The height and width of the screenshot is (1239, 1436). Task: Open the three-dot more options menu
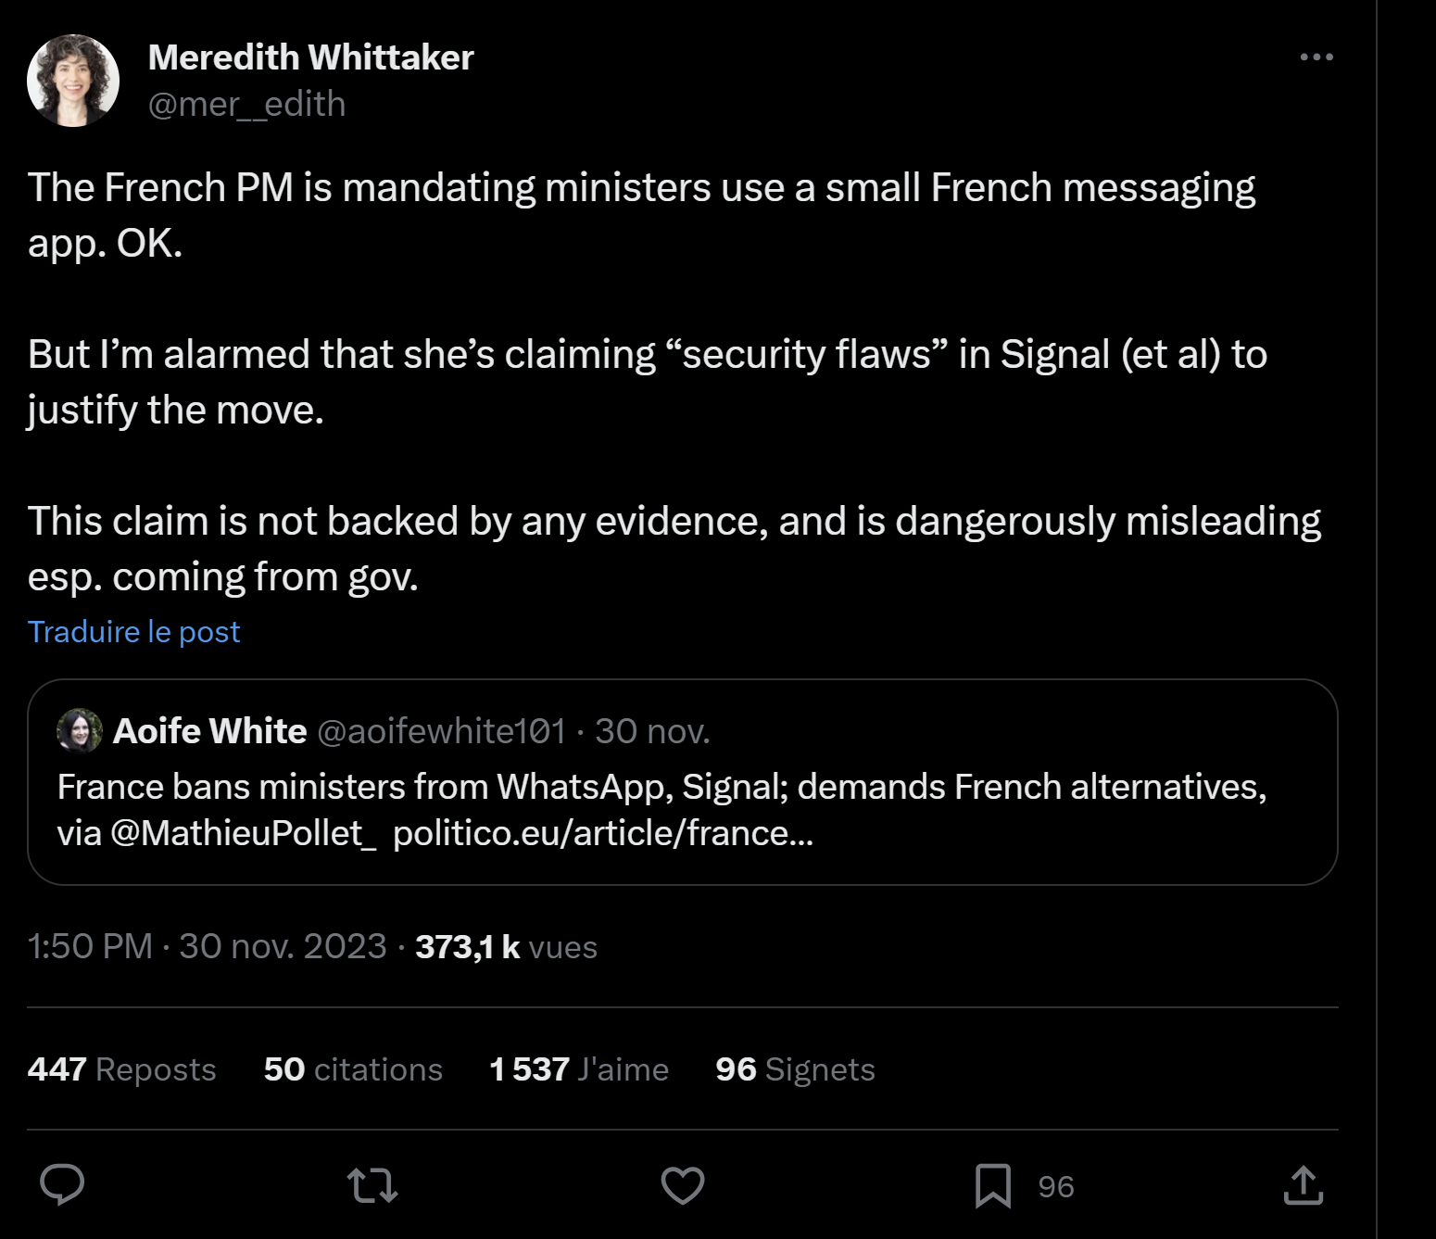(1316, 57)
